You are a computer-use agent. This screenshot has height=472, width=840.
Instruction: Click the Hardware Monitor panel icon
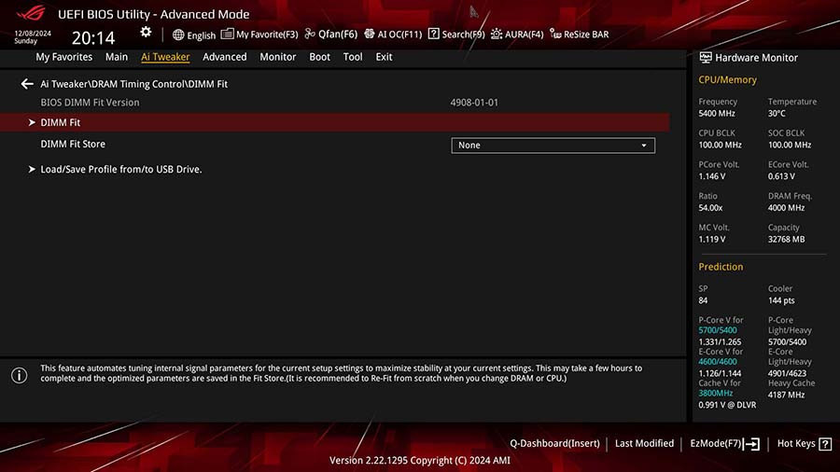(706, 57)
